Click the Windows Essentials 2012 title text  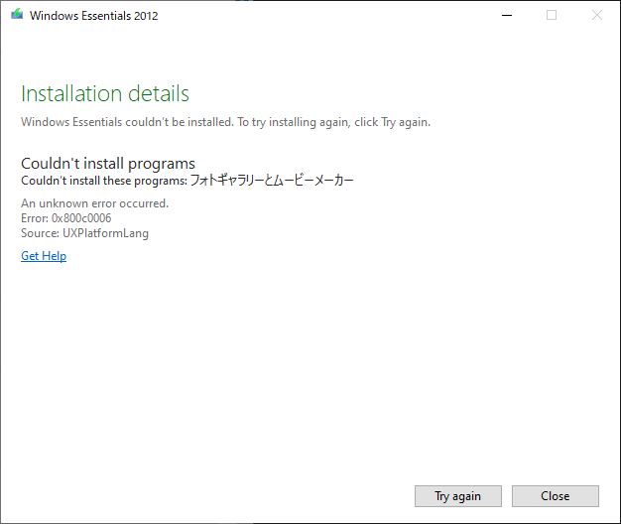click(94, 16)
